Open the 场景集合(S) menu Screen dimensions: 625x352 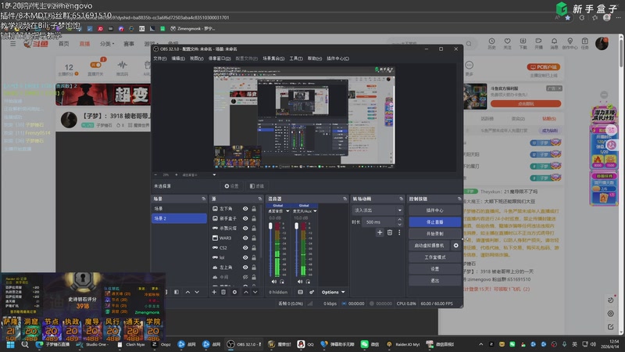tap(273, 59)
